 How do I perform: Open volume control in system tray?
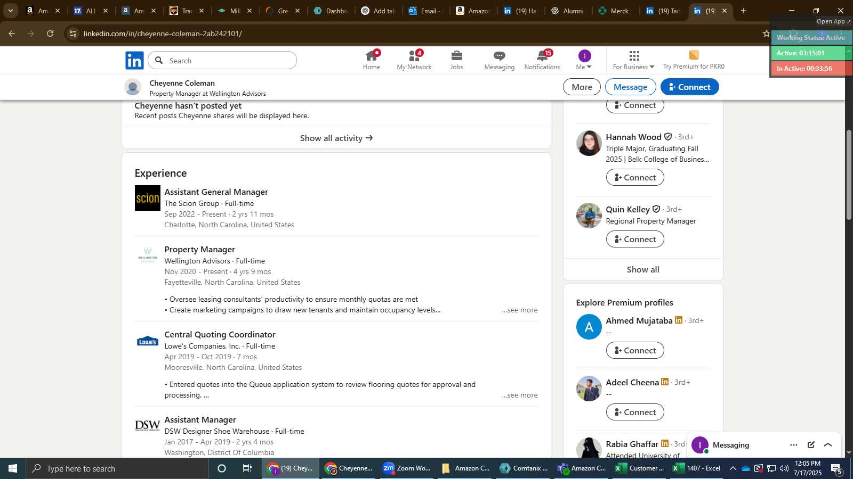[x=784, y=468]
